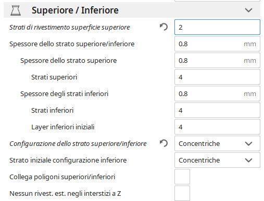Click the Strati inferiori value field
Viewport: 264px width, 201px height.
[217, 110]
